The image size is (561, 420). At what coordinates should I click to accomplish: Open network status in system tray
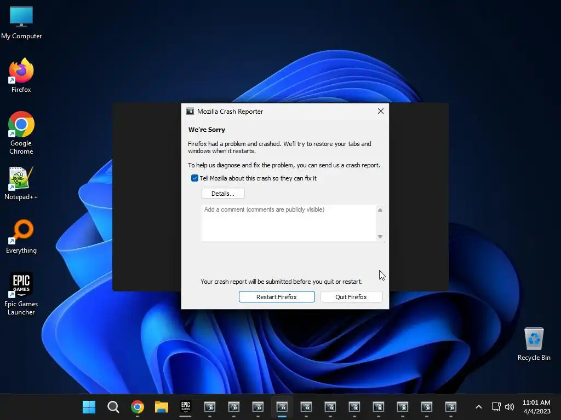pyautogui.click(x=496, y=407)
